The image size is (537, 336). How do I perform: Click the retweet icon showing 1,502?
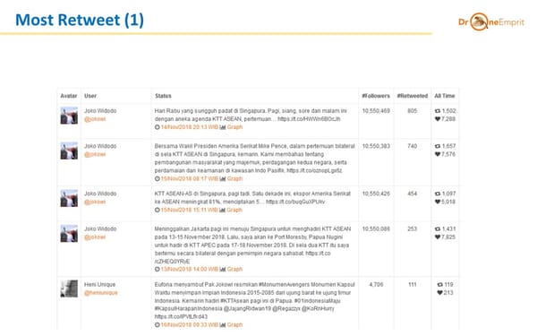[438, 111]
